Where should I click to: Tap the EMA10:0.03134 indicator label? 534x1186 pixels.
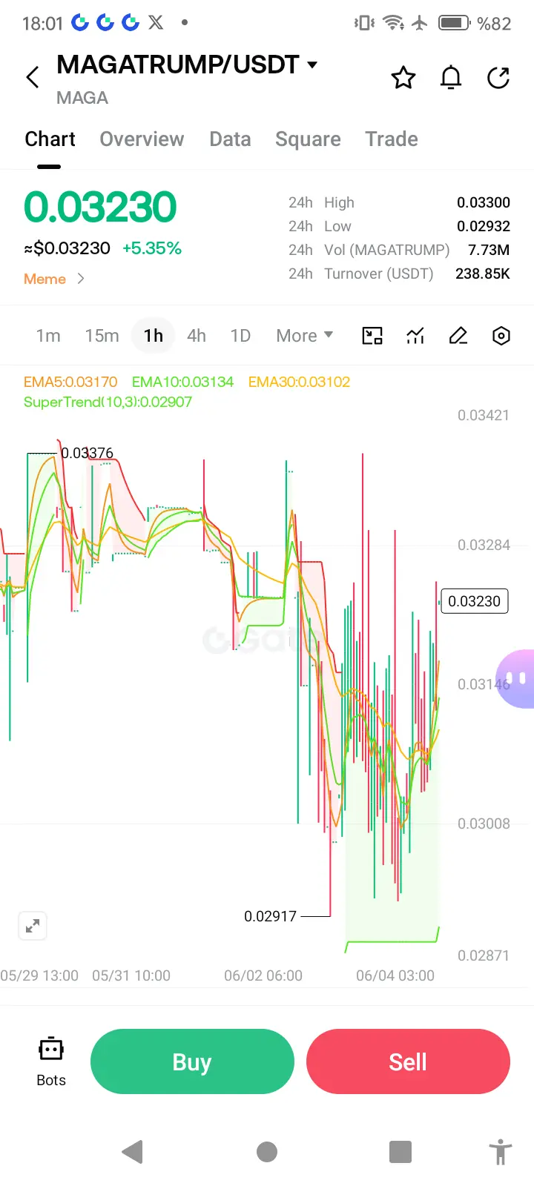pos(182,382)
